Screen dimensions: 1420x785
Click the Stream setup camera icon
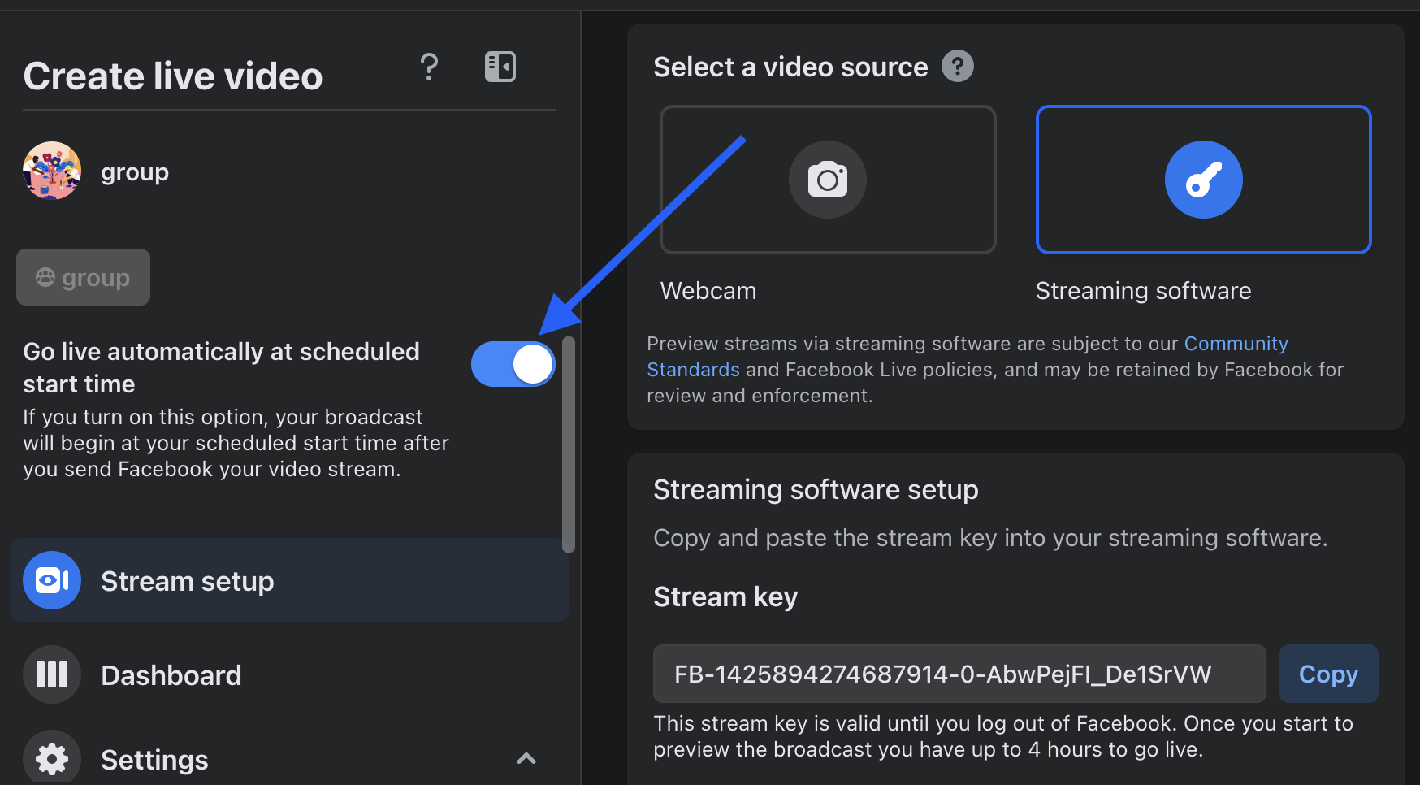[x=52, y=580]
